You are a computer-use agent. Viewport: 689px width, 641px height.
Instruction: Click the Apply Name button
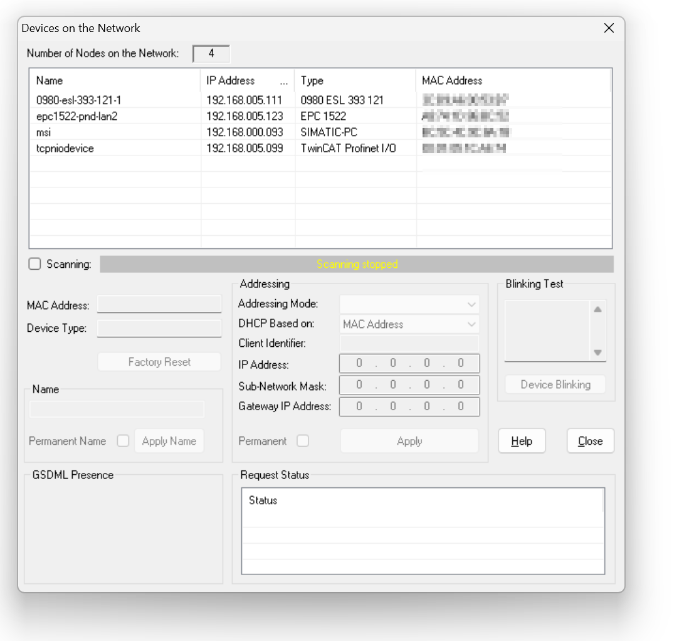pyautogui.click(x=169, y=441)
